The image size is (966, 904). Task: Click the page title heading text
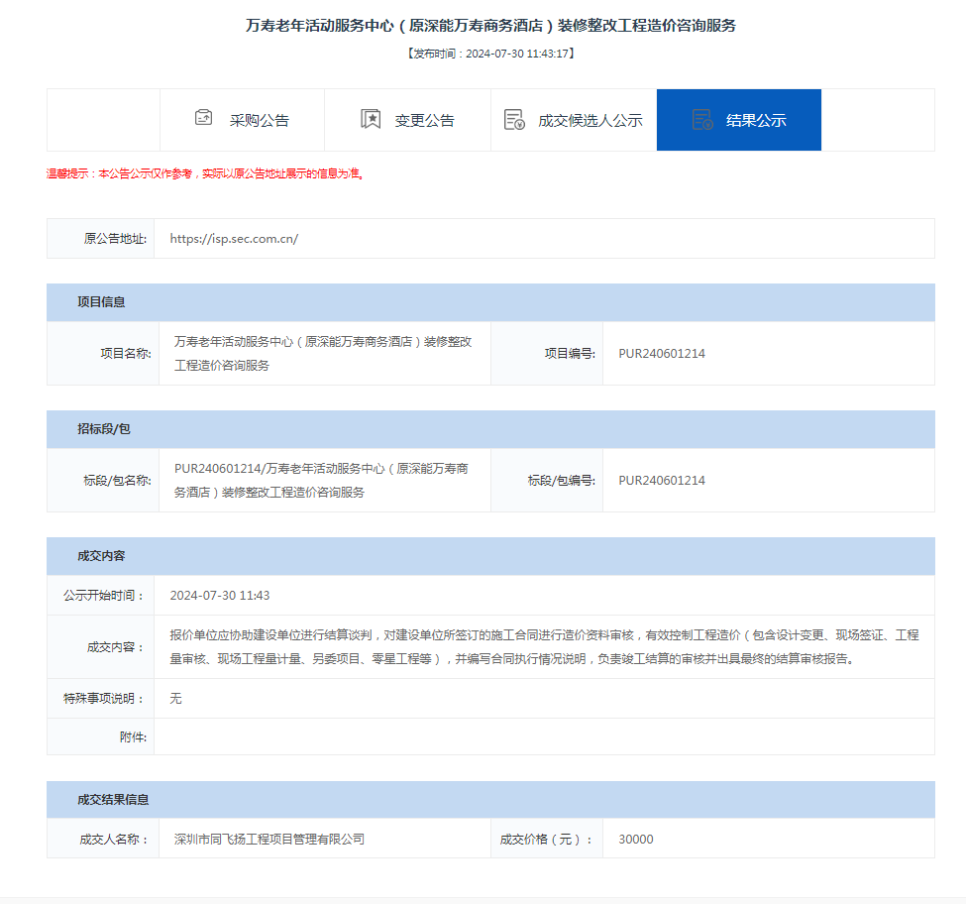point(490,26)
